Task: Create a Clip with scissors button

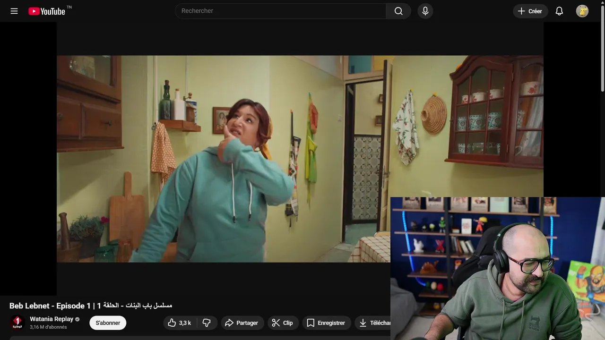Action: click(x=283, y=323)
